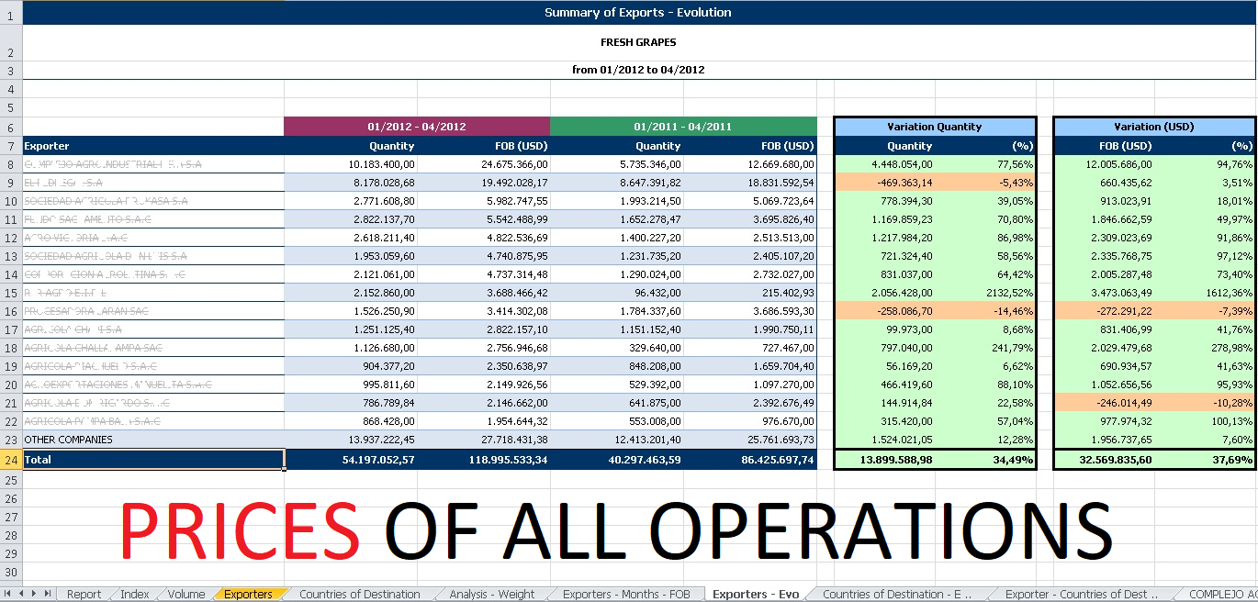Select the Variation Quantity header cell
Viewport: 1258px width, 602px height.
pyautogui.click(x=935, y=127)
